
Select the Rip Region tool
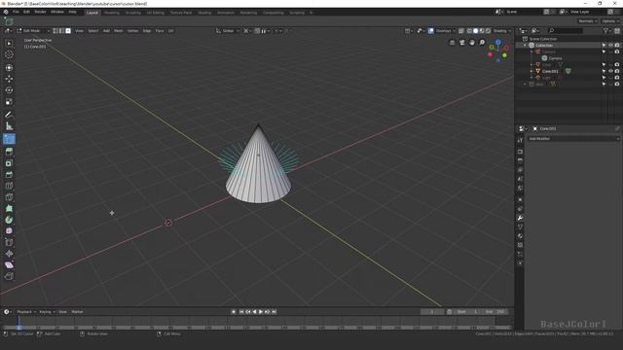(x=9, y=276)
